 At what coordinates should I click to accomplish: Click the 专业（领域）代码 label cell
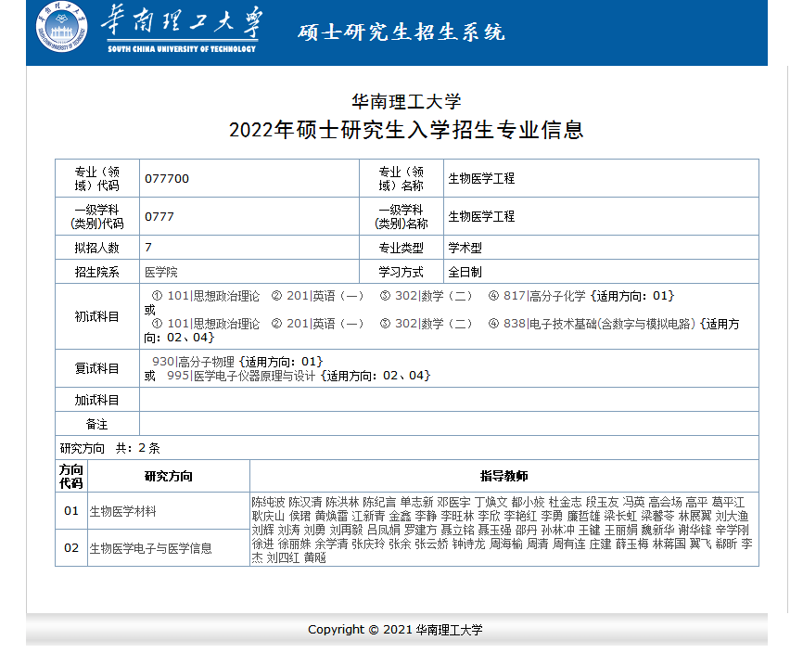click(x=97, y=178)
